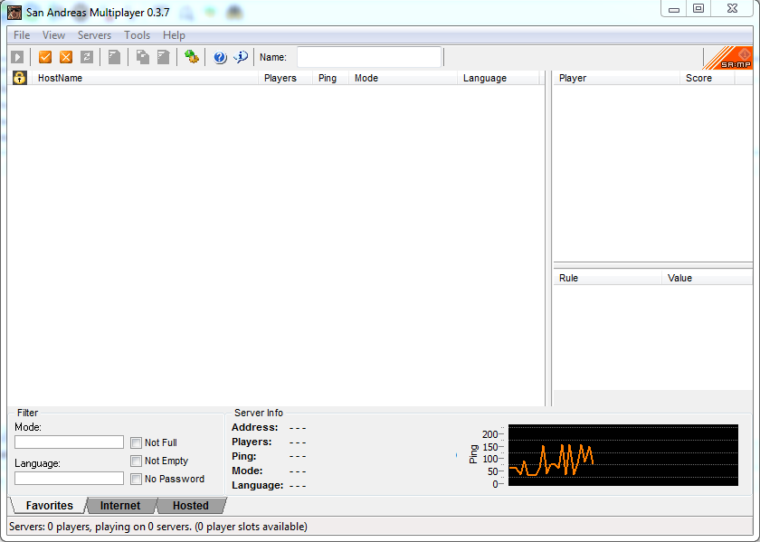
Task: Click into the Mode filter text field
Action: coord(69,442)
